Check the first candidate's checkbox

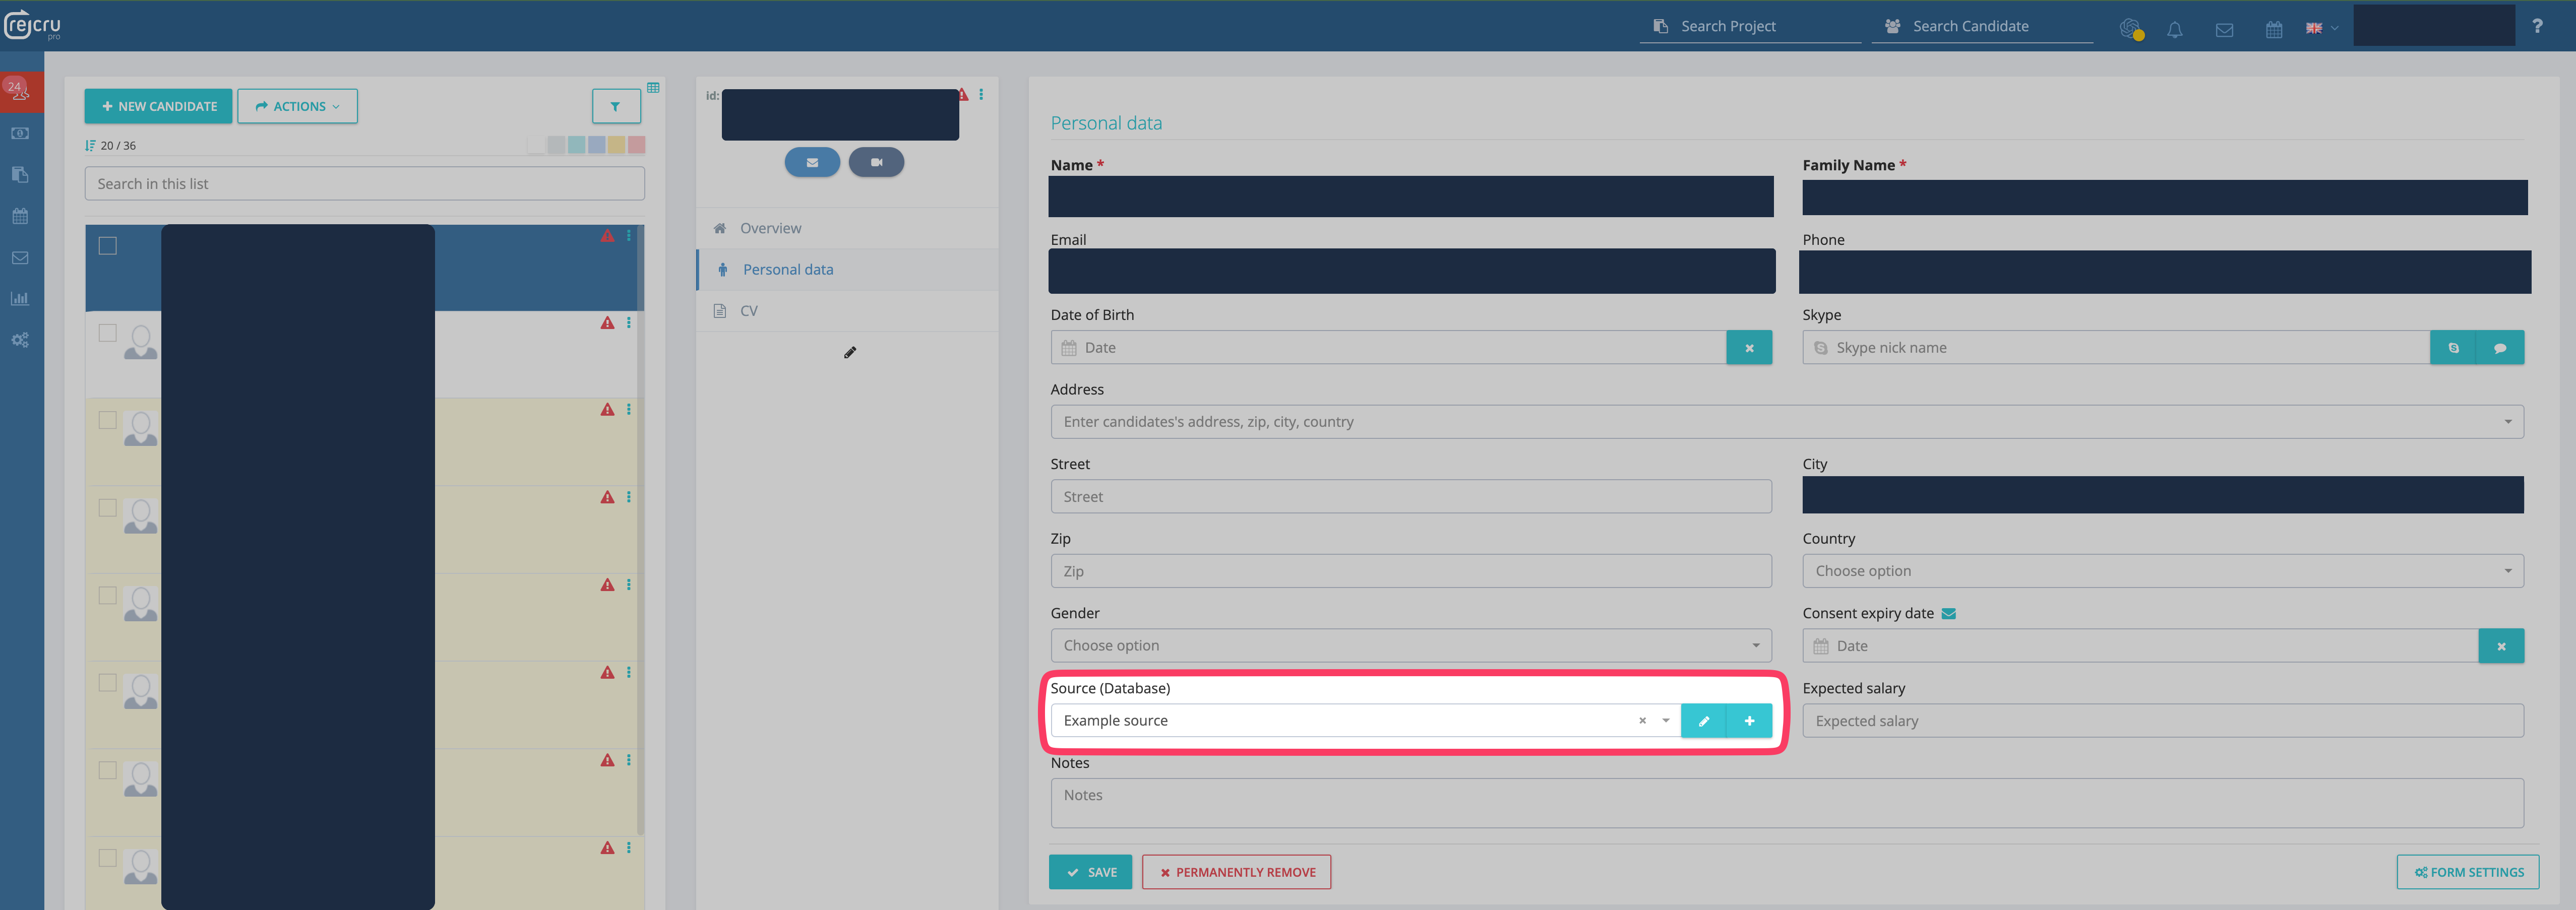(108, 246)
